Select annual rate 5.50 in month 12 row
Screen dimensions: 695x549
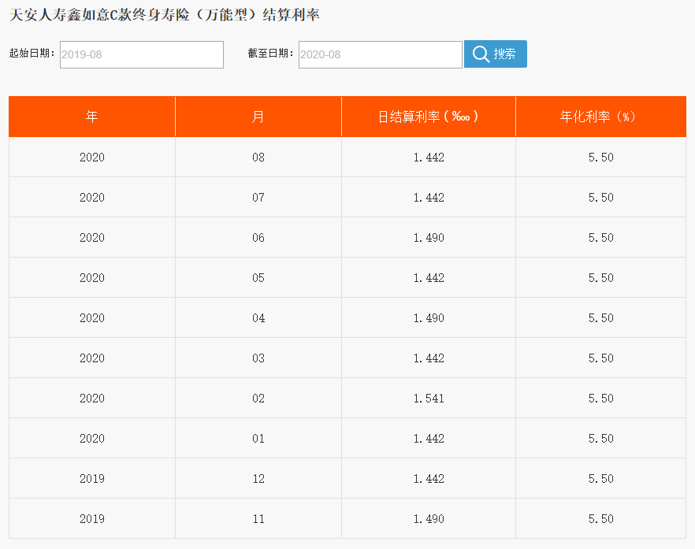601,479
